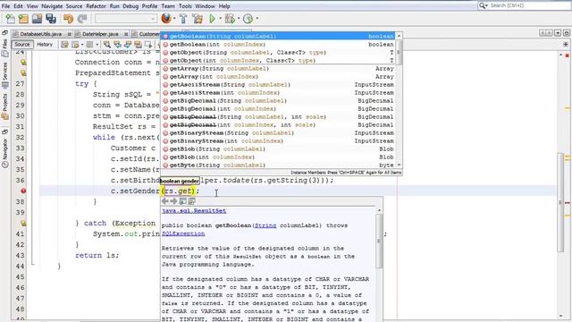Screen dimensions: 572x322
Task: Click the New File toolbar icon
Action: (x=11, y=19)
